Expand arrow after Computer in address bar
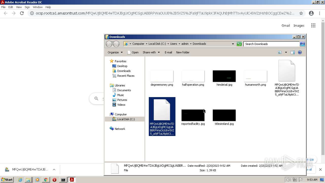The image size is (325, 183). pyautogui.click(x=146, y=44)
